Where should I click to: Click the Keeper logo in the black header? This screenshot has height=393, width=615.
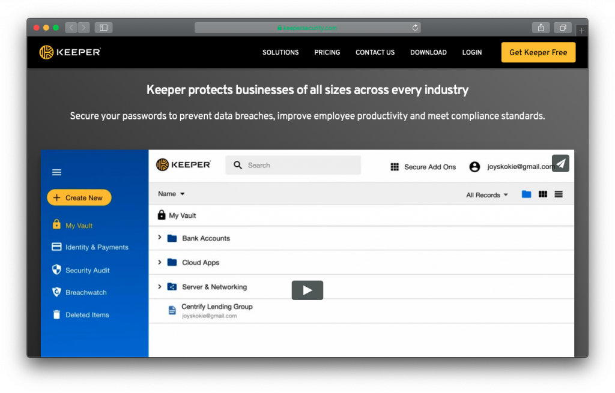click(70, 52)
